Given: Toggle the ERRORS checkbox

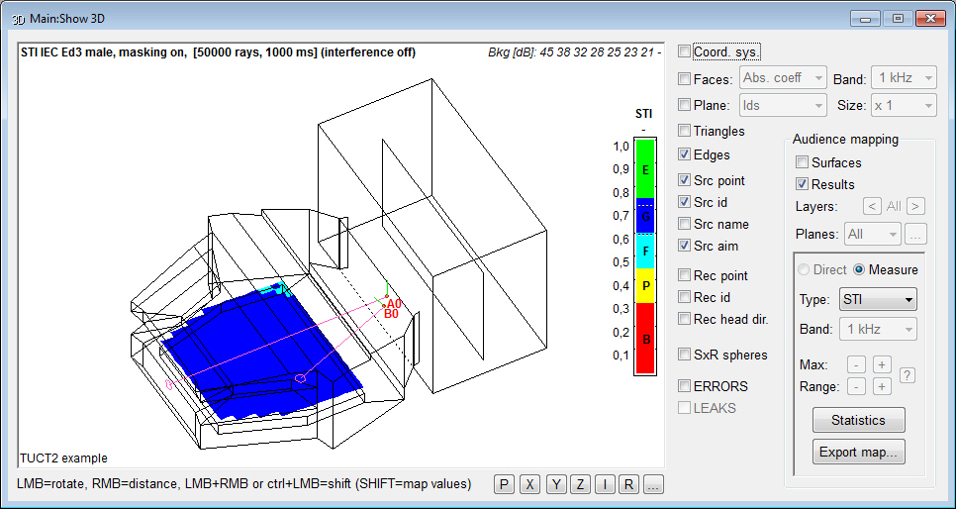Looking at the screenshot, I should (x=684, y=386).
